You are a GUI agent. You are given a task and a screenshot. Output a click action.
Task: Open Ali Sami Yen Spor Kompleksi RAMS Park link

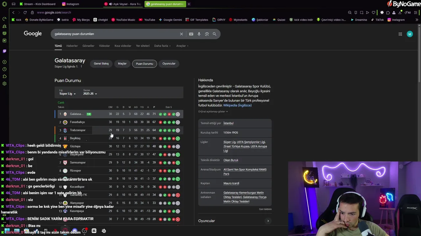click(245, 172)
